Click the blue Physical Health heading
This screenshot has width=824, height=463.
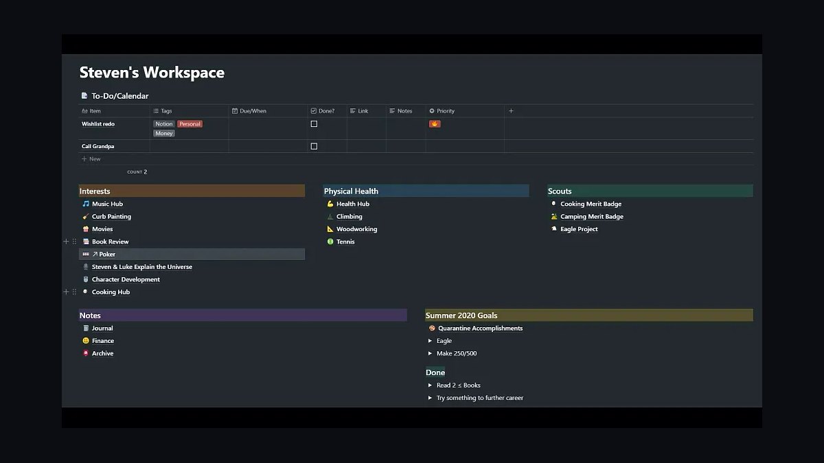click(x=426, y=191)
